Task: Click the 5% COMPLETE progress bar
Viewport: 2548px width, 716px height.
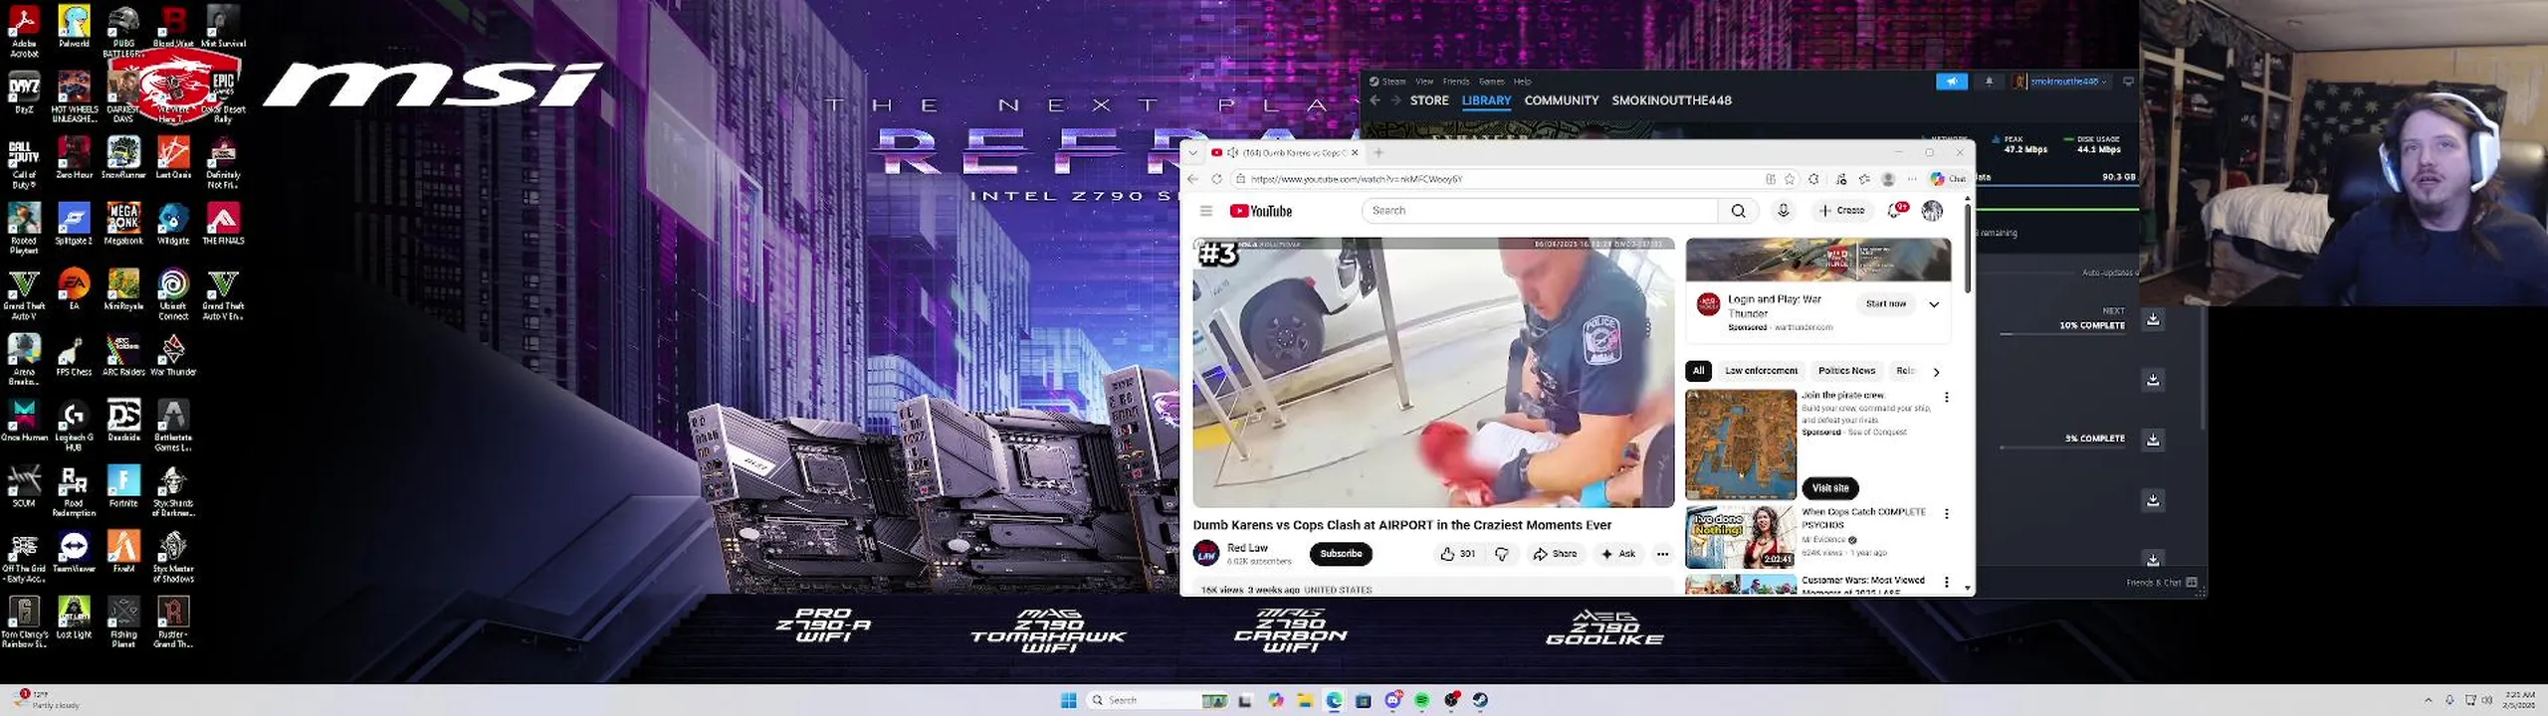Action: (2061, 447)
